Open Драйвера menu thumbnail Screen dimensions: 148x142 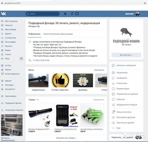pyautogui.click(x=83, y=80)
